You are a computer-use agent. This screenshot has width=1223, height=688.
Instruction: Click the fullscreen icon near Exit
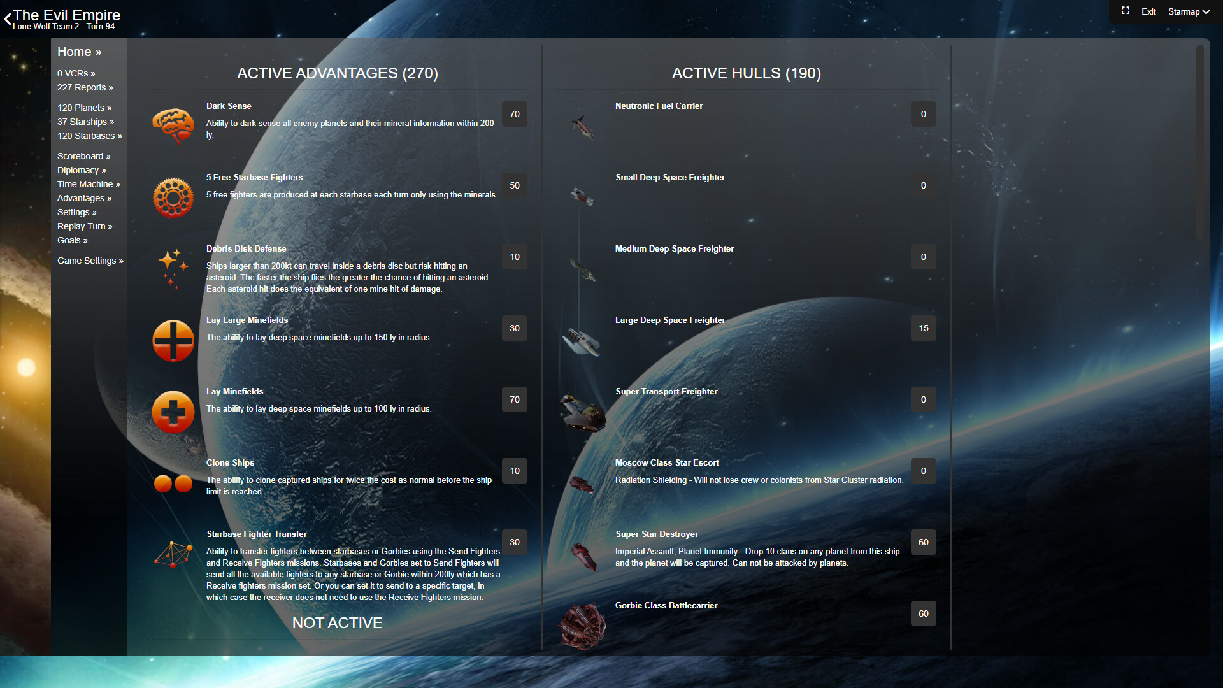[1125, 11]
